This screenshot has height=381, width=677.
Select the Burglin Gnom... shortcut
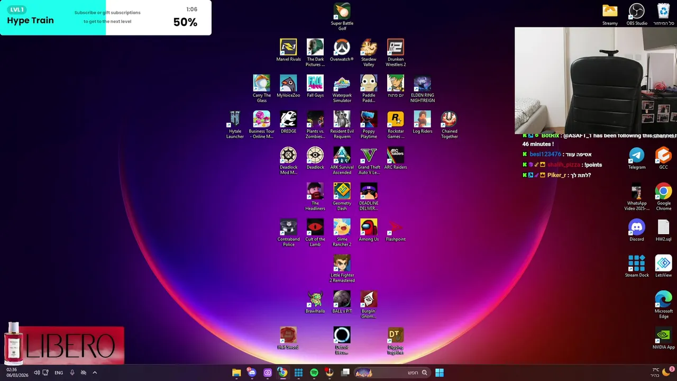click(369, 304)
